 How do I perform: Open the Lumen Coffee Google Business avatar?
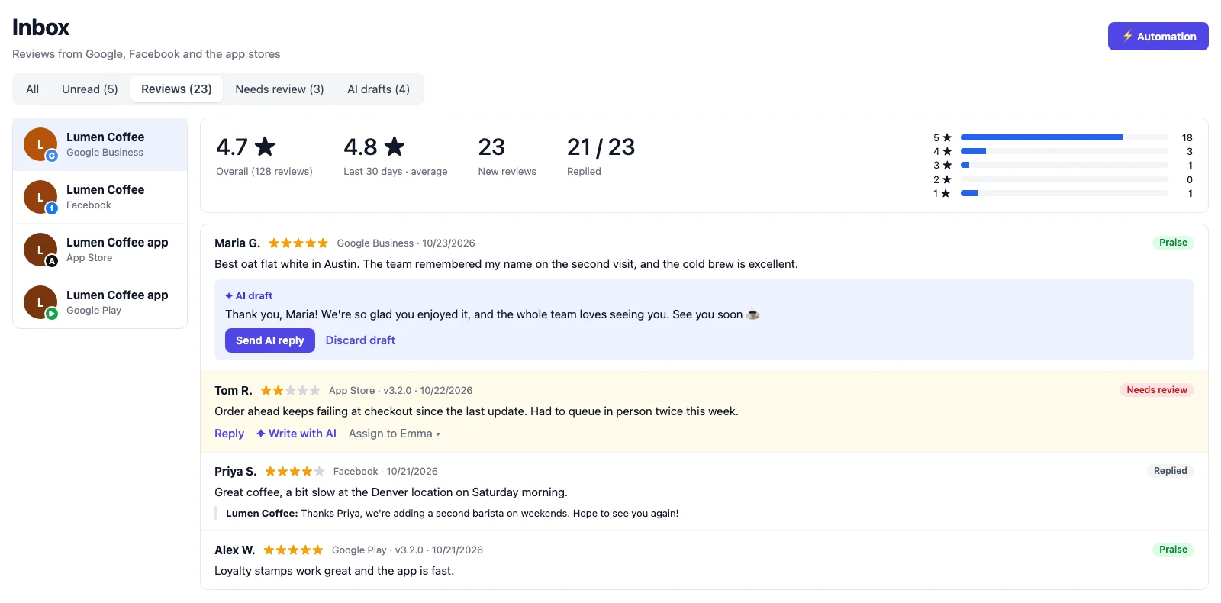click(x=40, y=144)
